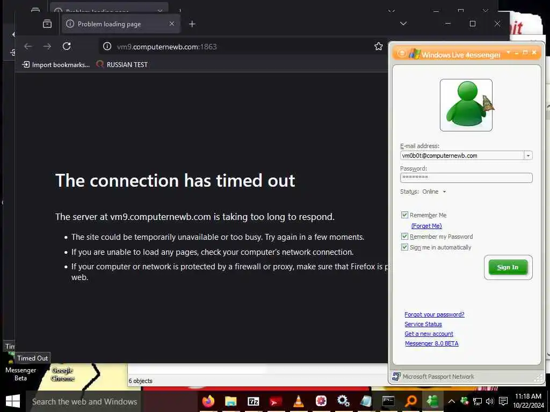Open Firefox site information icon in address bar
This screenshot has width=550, height=412.
[x=107, y=46]
